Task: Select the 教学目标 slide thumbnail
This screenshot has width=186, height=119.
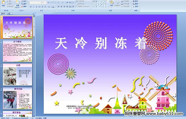Action: [x=18, y=98]
